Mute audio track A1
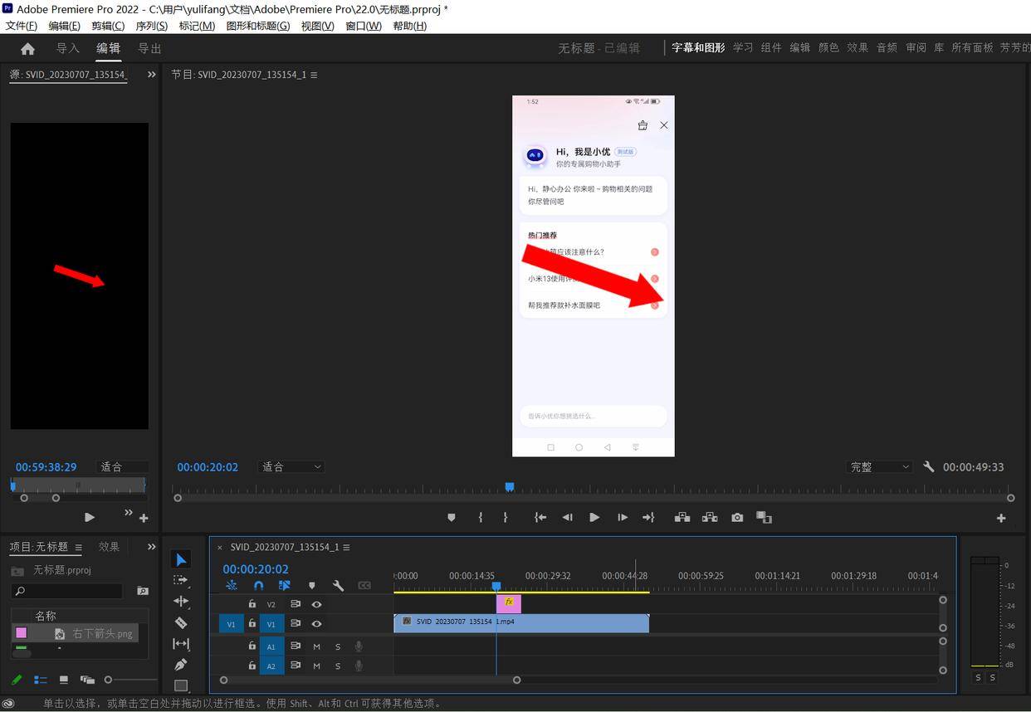The image size is (1031, 712). click(x=316, y=646)
